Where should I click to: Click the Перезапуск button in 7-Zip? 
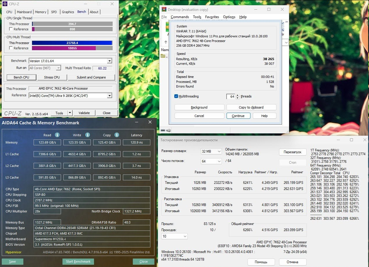pyautogui.click(x=293, y=152)
